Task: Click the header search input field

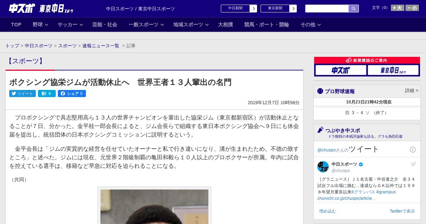Action: (x=327, y=9)
